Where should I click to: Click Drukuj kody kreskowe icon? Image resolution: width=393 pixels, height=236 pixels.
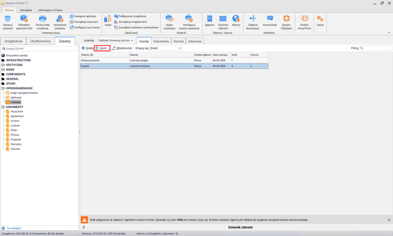tap(43, 19)
